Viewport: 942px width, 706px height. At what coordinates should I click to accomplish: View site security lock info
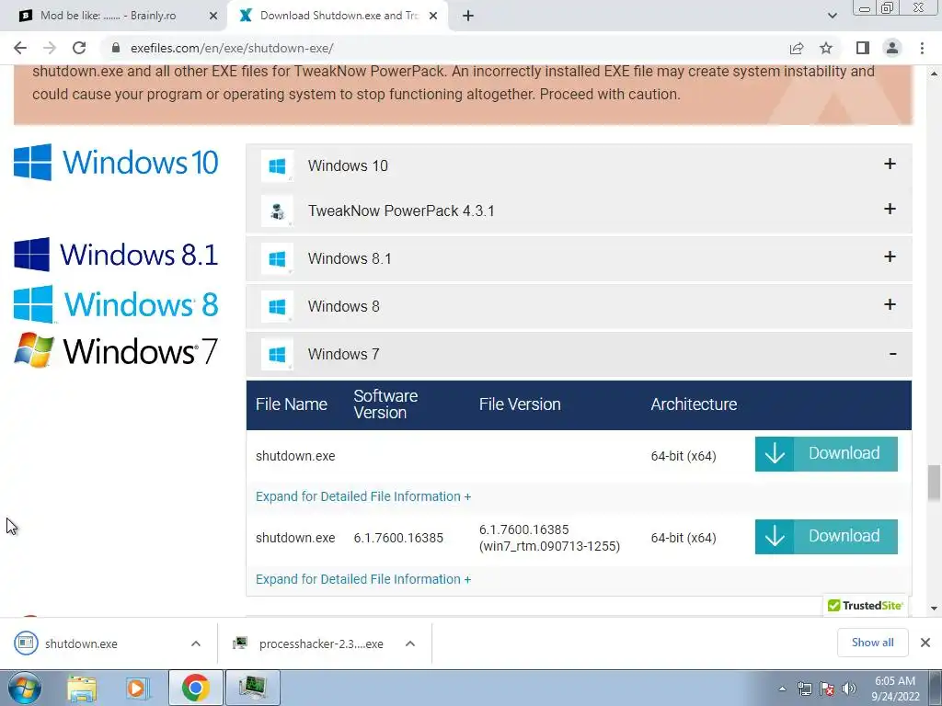coord(116,48)
